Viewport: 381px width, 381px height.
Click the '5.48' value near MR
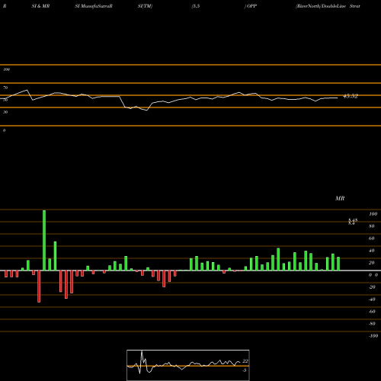pyautogui.click(x=353, y=220)
